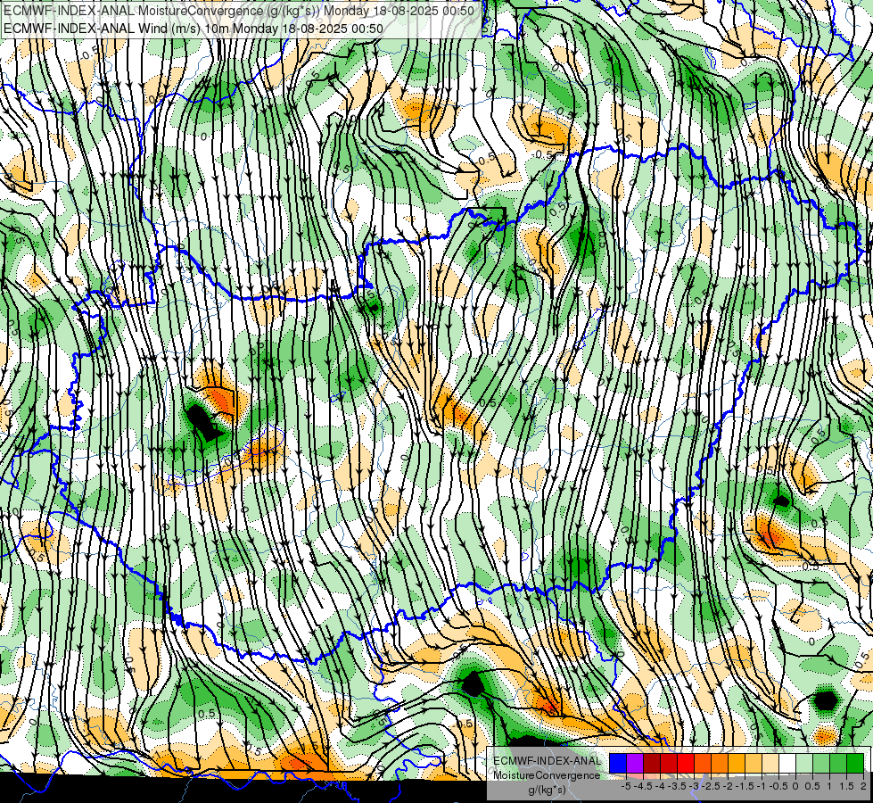This screenshot has height=803, width=873.
Task: Select the orange swatch between -2.5 and -2
Action: point(720,763)
